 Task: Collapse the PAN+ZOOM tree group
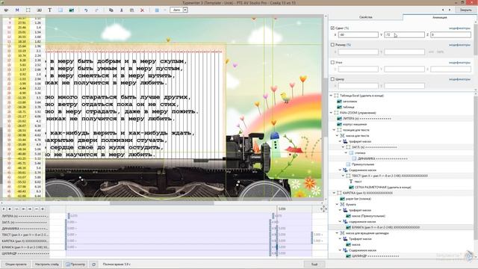pyautogui.click(x=331, y=113)
